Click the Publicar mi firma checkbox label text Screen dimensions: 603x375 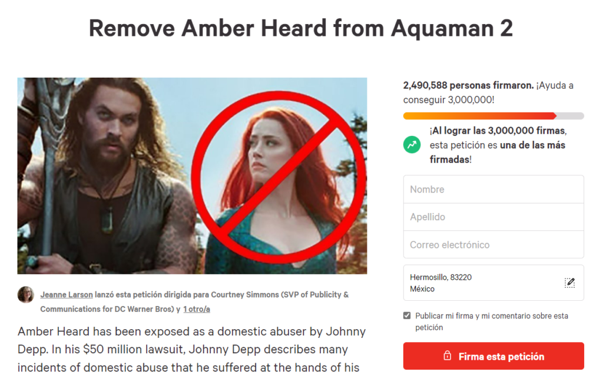[492, 321]
